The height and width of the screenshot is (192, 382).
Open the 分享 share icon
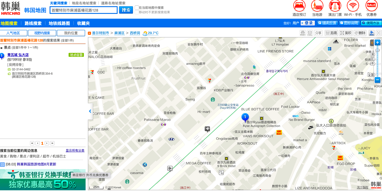[x=318, y=33]
